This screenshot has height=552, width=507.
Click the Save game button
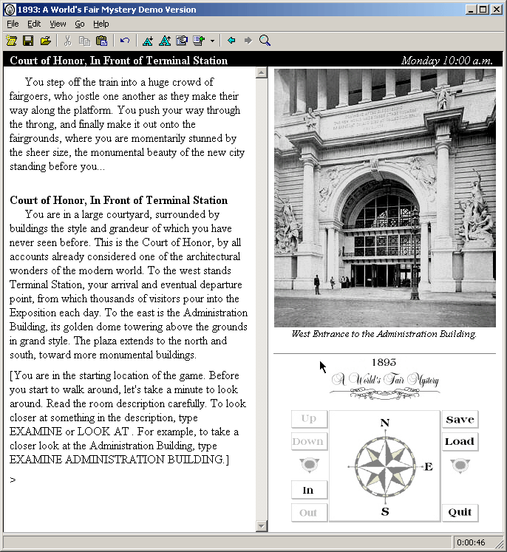click(x=460, y=419)
